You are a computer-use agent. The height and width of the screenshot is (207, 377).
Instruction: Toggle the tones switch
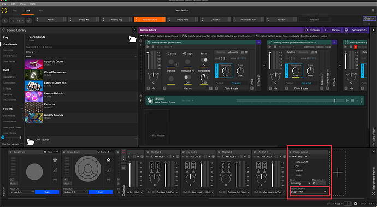click(x=204, y=60)
